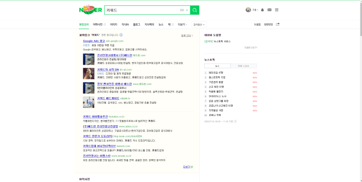
Task: Click the question mark icon beside the timestamp
Action: [x=235, y=121]
